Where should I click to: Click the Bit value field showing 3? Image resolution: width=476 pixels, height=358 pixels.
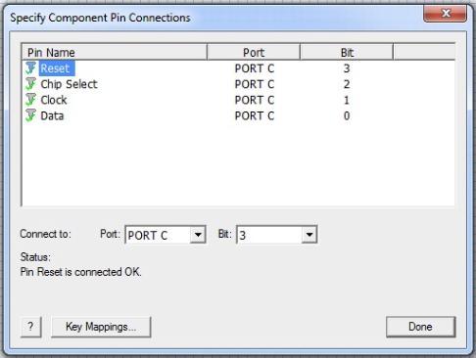pyautogui.click(x=277, y=235)
